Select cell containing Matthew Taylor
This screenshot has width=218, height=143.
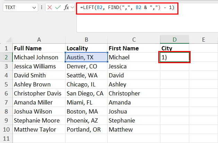tap(39, 129)
